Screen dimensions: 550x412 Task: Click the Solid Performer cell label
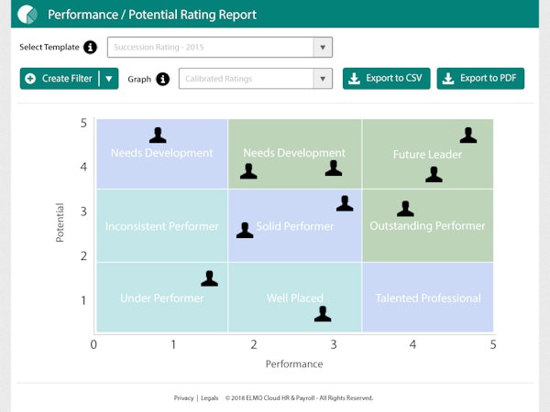295,226
